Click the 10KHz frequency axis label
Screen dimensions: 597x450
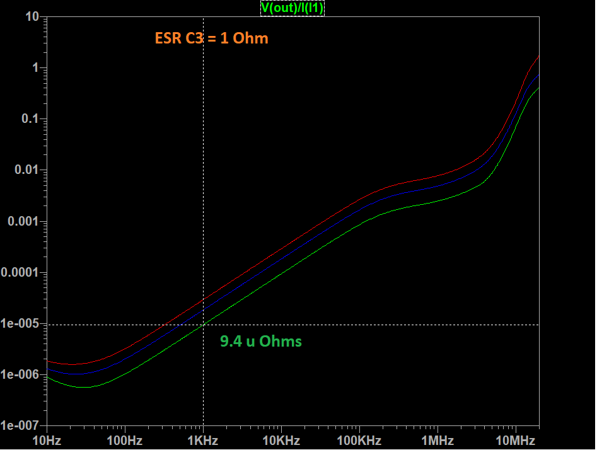click(x=281, y=441)
